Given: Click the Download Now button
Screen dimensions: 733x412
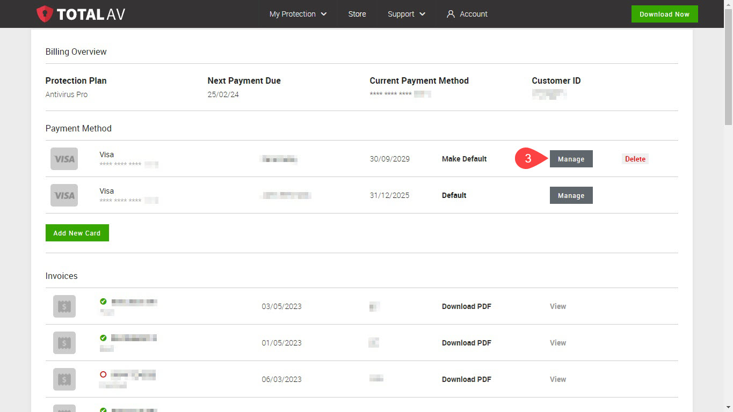Looking at the screenshot, I should tap(664, 14).
